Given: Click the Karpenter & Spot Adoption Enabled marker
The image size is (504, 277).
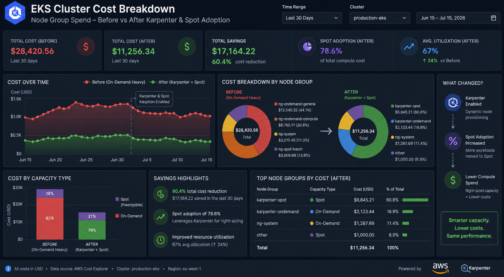Looking at the screenshot, I should (x=154, y=99).
